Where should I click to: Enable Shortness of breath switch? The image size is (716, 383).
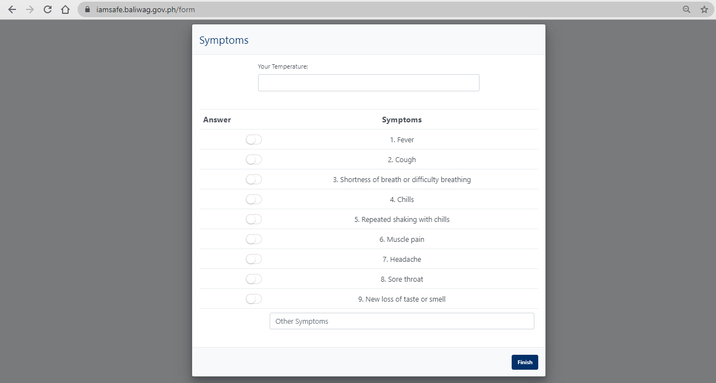[254, 179]
